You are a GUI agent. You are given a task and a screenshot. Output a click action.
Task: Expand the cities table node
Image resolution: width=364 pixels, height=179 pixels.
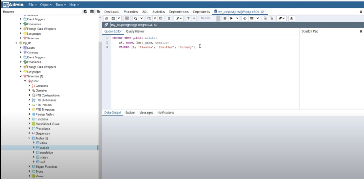34,143
